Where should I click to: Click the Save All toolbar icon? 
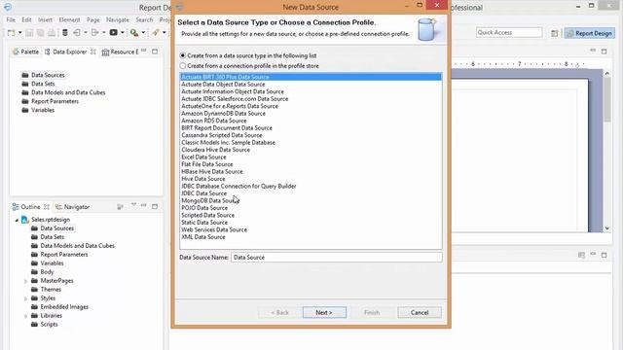[x=40, y=33]
